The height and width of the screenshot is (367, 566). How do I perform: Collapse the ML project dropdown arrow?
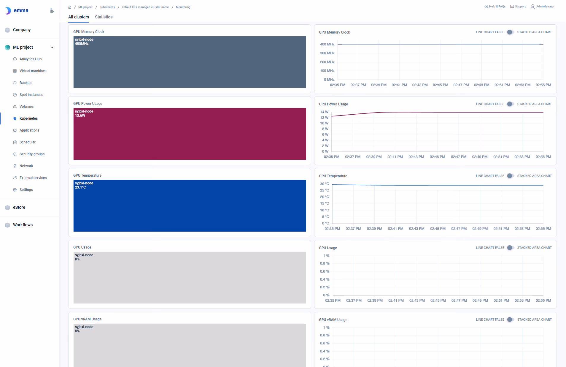pyautogui.click(x=52, y=48)
